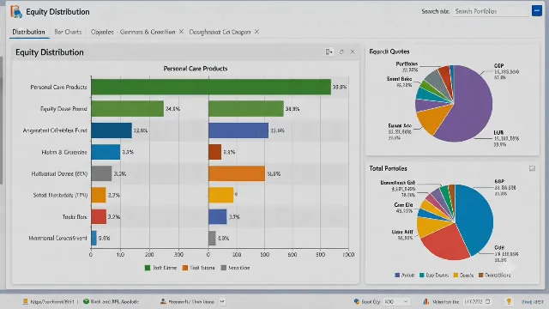Click the Search Portfolios input field

(490, 11)
